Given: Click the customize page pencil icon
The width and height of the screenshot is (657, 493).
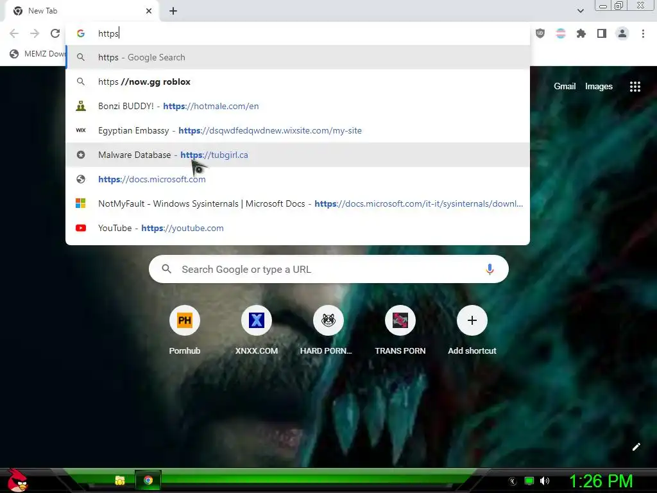Looking at the screenshot, I should (636, 447).
